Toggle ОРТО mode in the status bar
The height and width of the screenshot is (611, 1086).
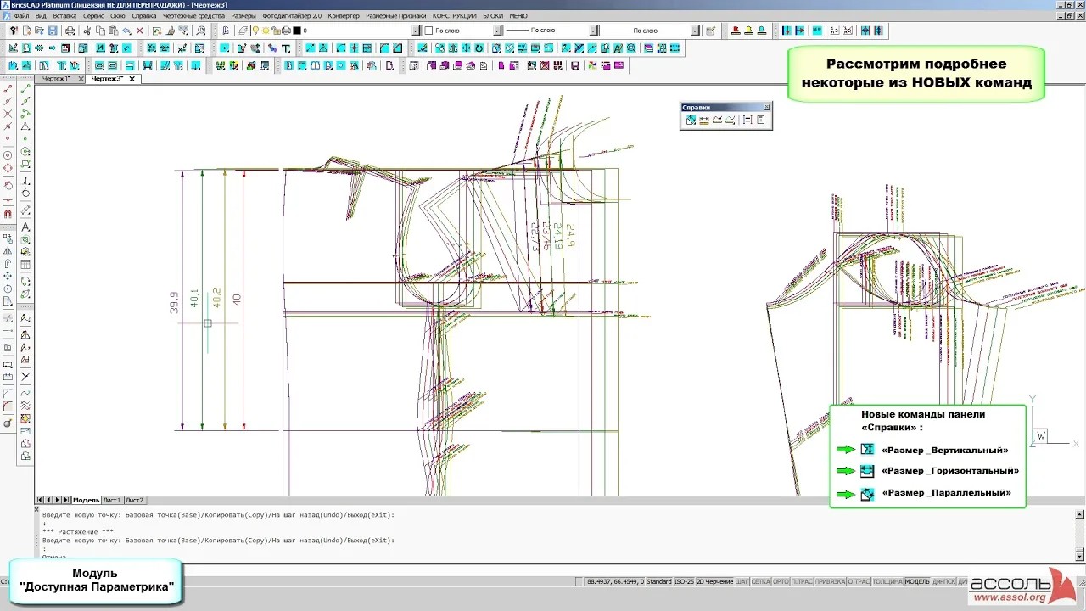tap(781, 581)
